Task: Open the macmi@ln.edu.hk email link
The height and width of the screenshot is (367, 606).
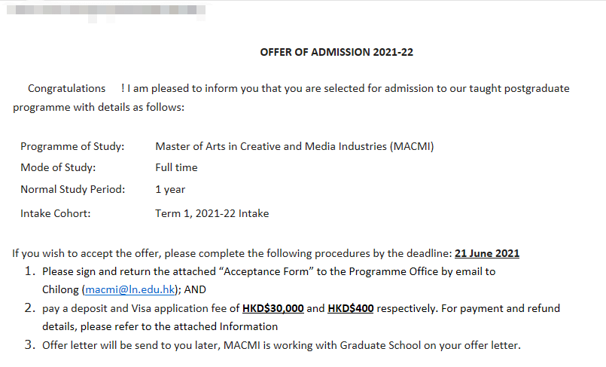Action: [x=129, y=289]
